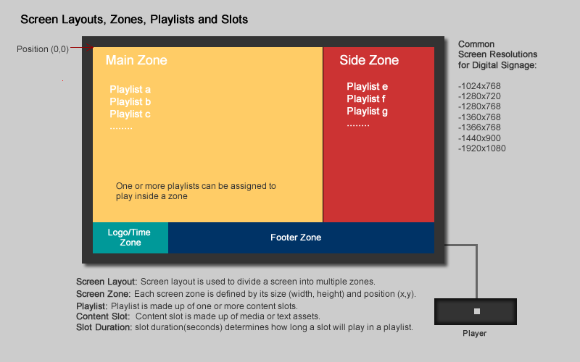Click the Player caption text

pyautogui.click(x=475, y=334)
